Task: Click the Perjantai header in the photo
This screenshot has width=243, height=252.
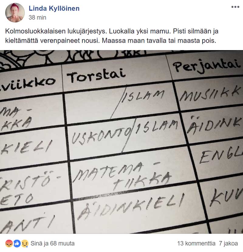Action: pyautogui.click(x=207, y=65)
